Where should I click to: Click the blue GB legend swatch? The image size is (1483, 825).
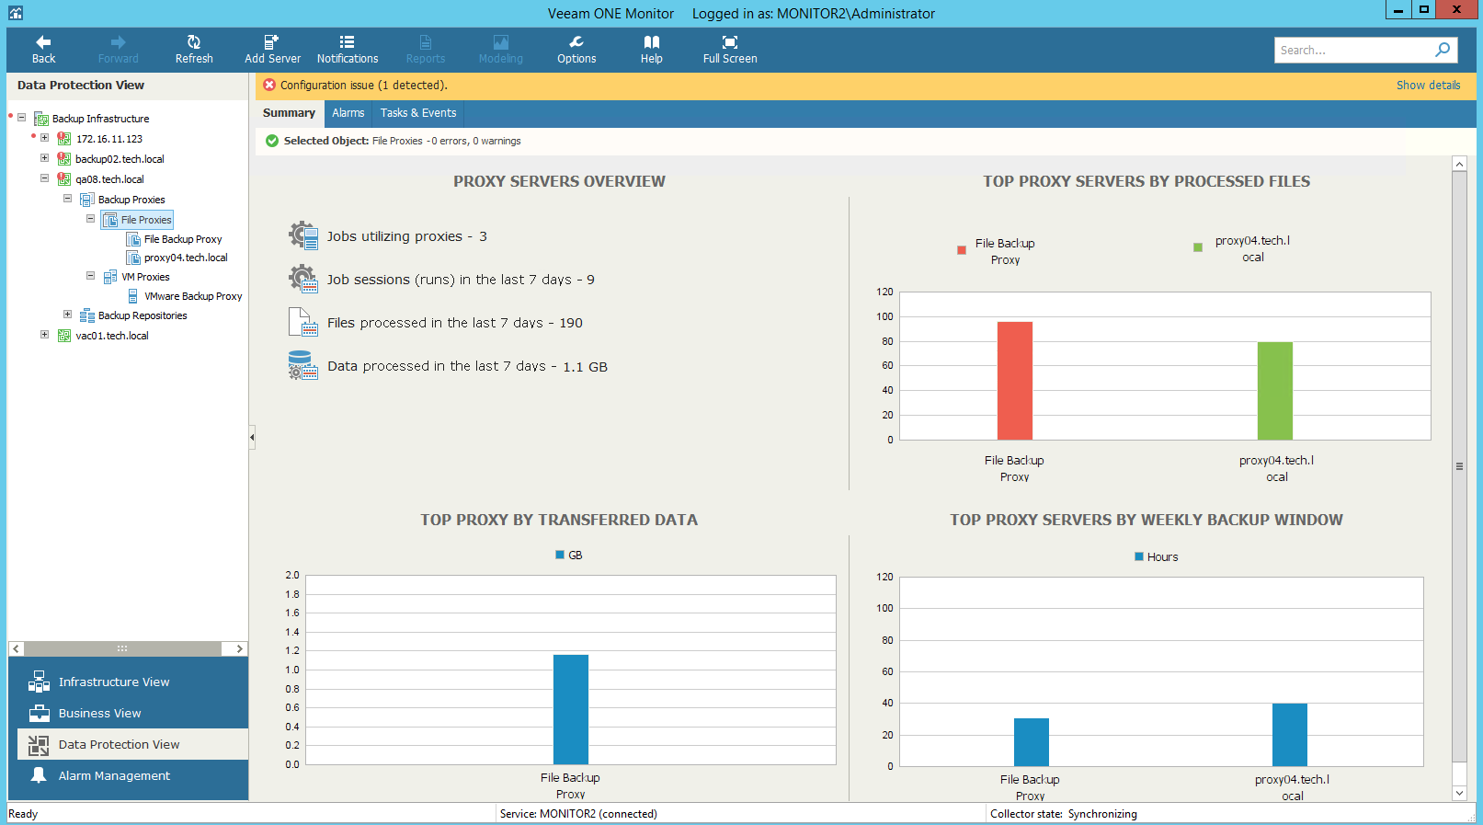[560, 555]
